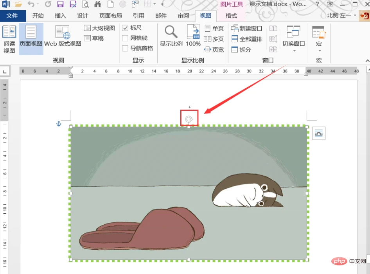Click the New blank document icon
Viewport: 370px width, 274px height.
point(110,4)
